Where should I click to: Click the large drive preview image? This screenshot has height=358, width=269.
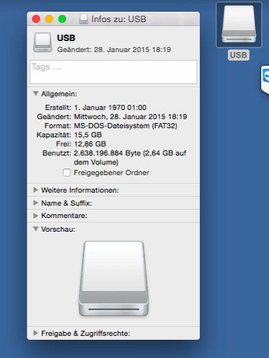[114, 279]
